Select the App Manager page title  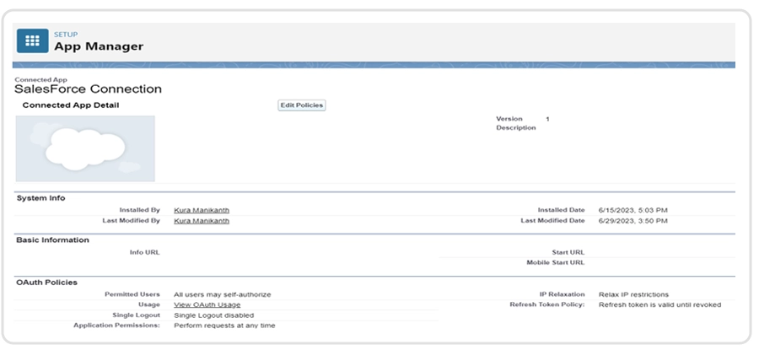click(99, 46)
